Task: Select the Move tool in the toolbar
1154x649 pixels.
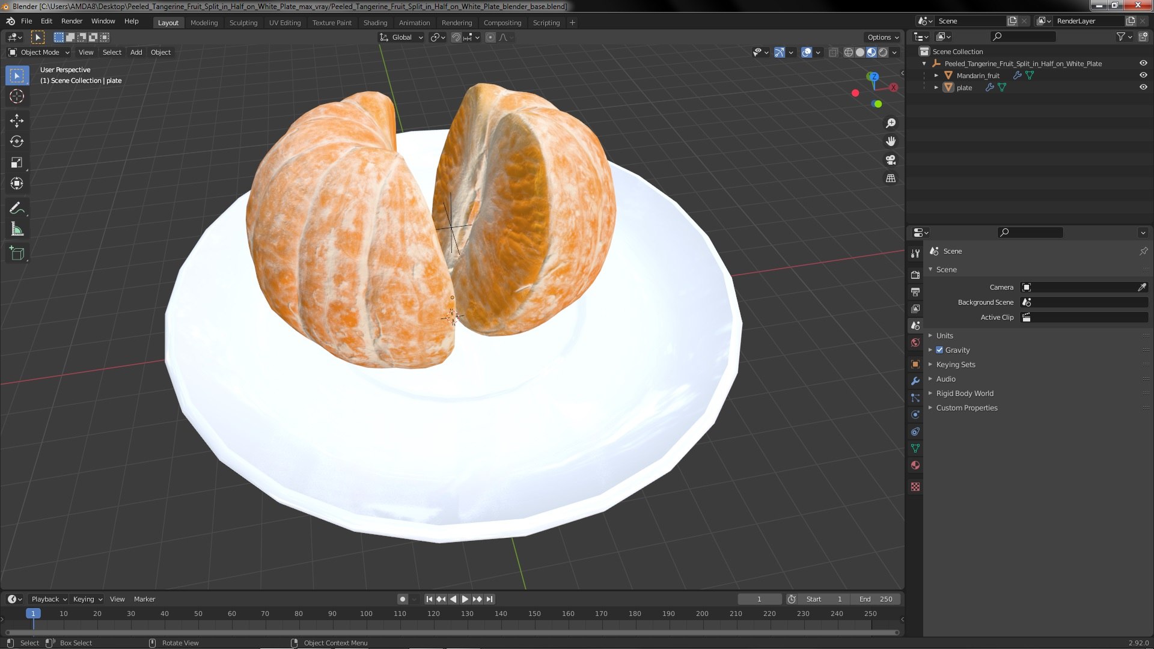Action: tap(17, 121)
